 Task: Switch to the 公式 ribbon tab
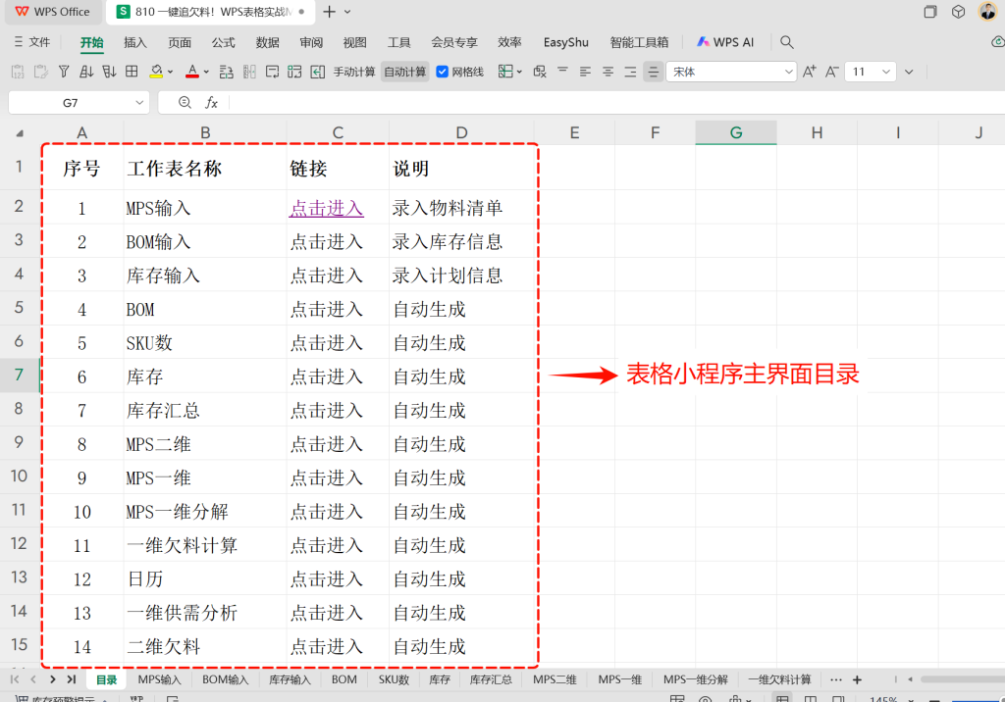pyautogui.click(x=223, y=42)
